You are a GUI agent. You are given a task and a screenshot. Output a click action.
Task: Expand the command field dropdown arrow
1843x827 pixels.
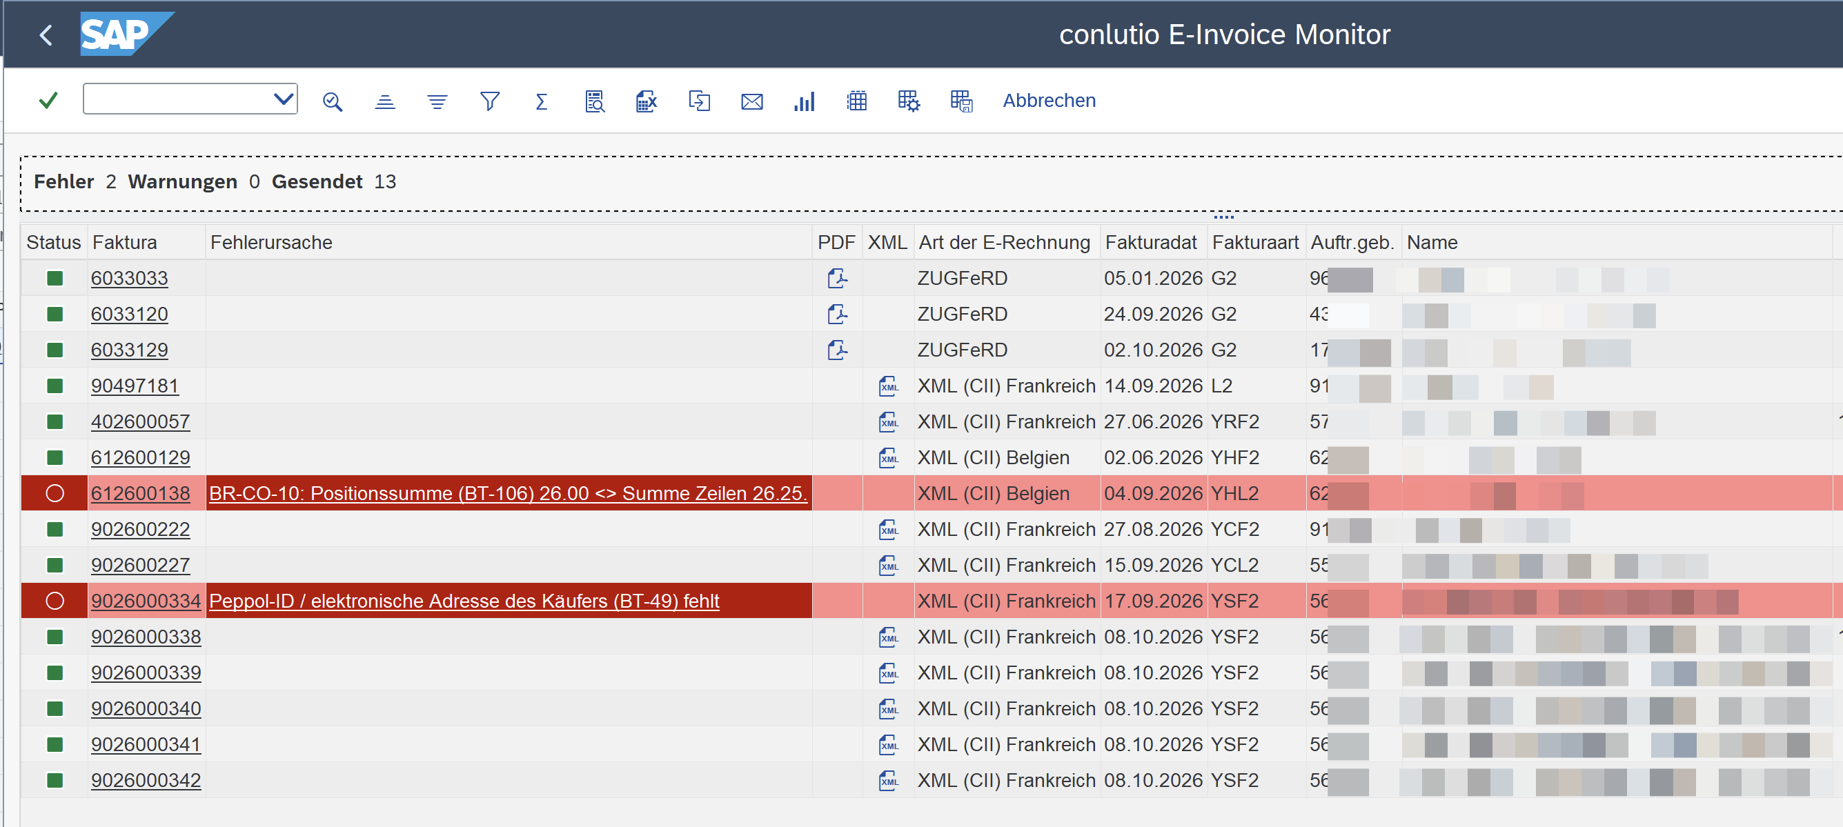click(284, 99)
